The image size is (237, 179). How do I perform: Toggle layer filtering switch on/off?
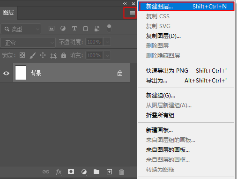[109, 28]
